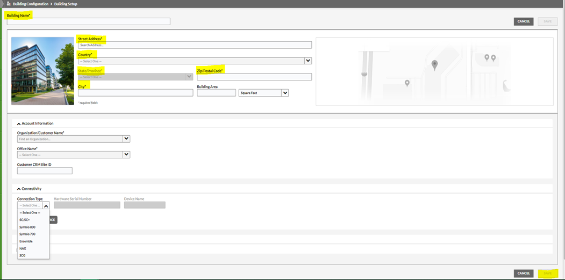Image resolution: width=565 pixels, height=280 pixels.
Task: Select SC/SC+ from connection list
Action: (25, 220)
